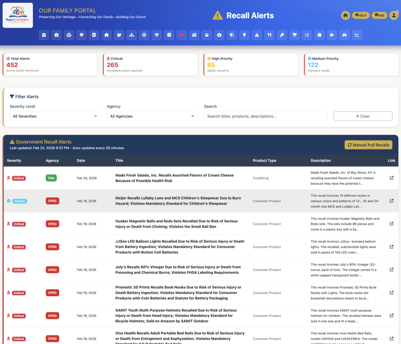Expand the All Severities dropdown
Viewport: 401px width, 344px height.
click(55, 116)
